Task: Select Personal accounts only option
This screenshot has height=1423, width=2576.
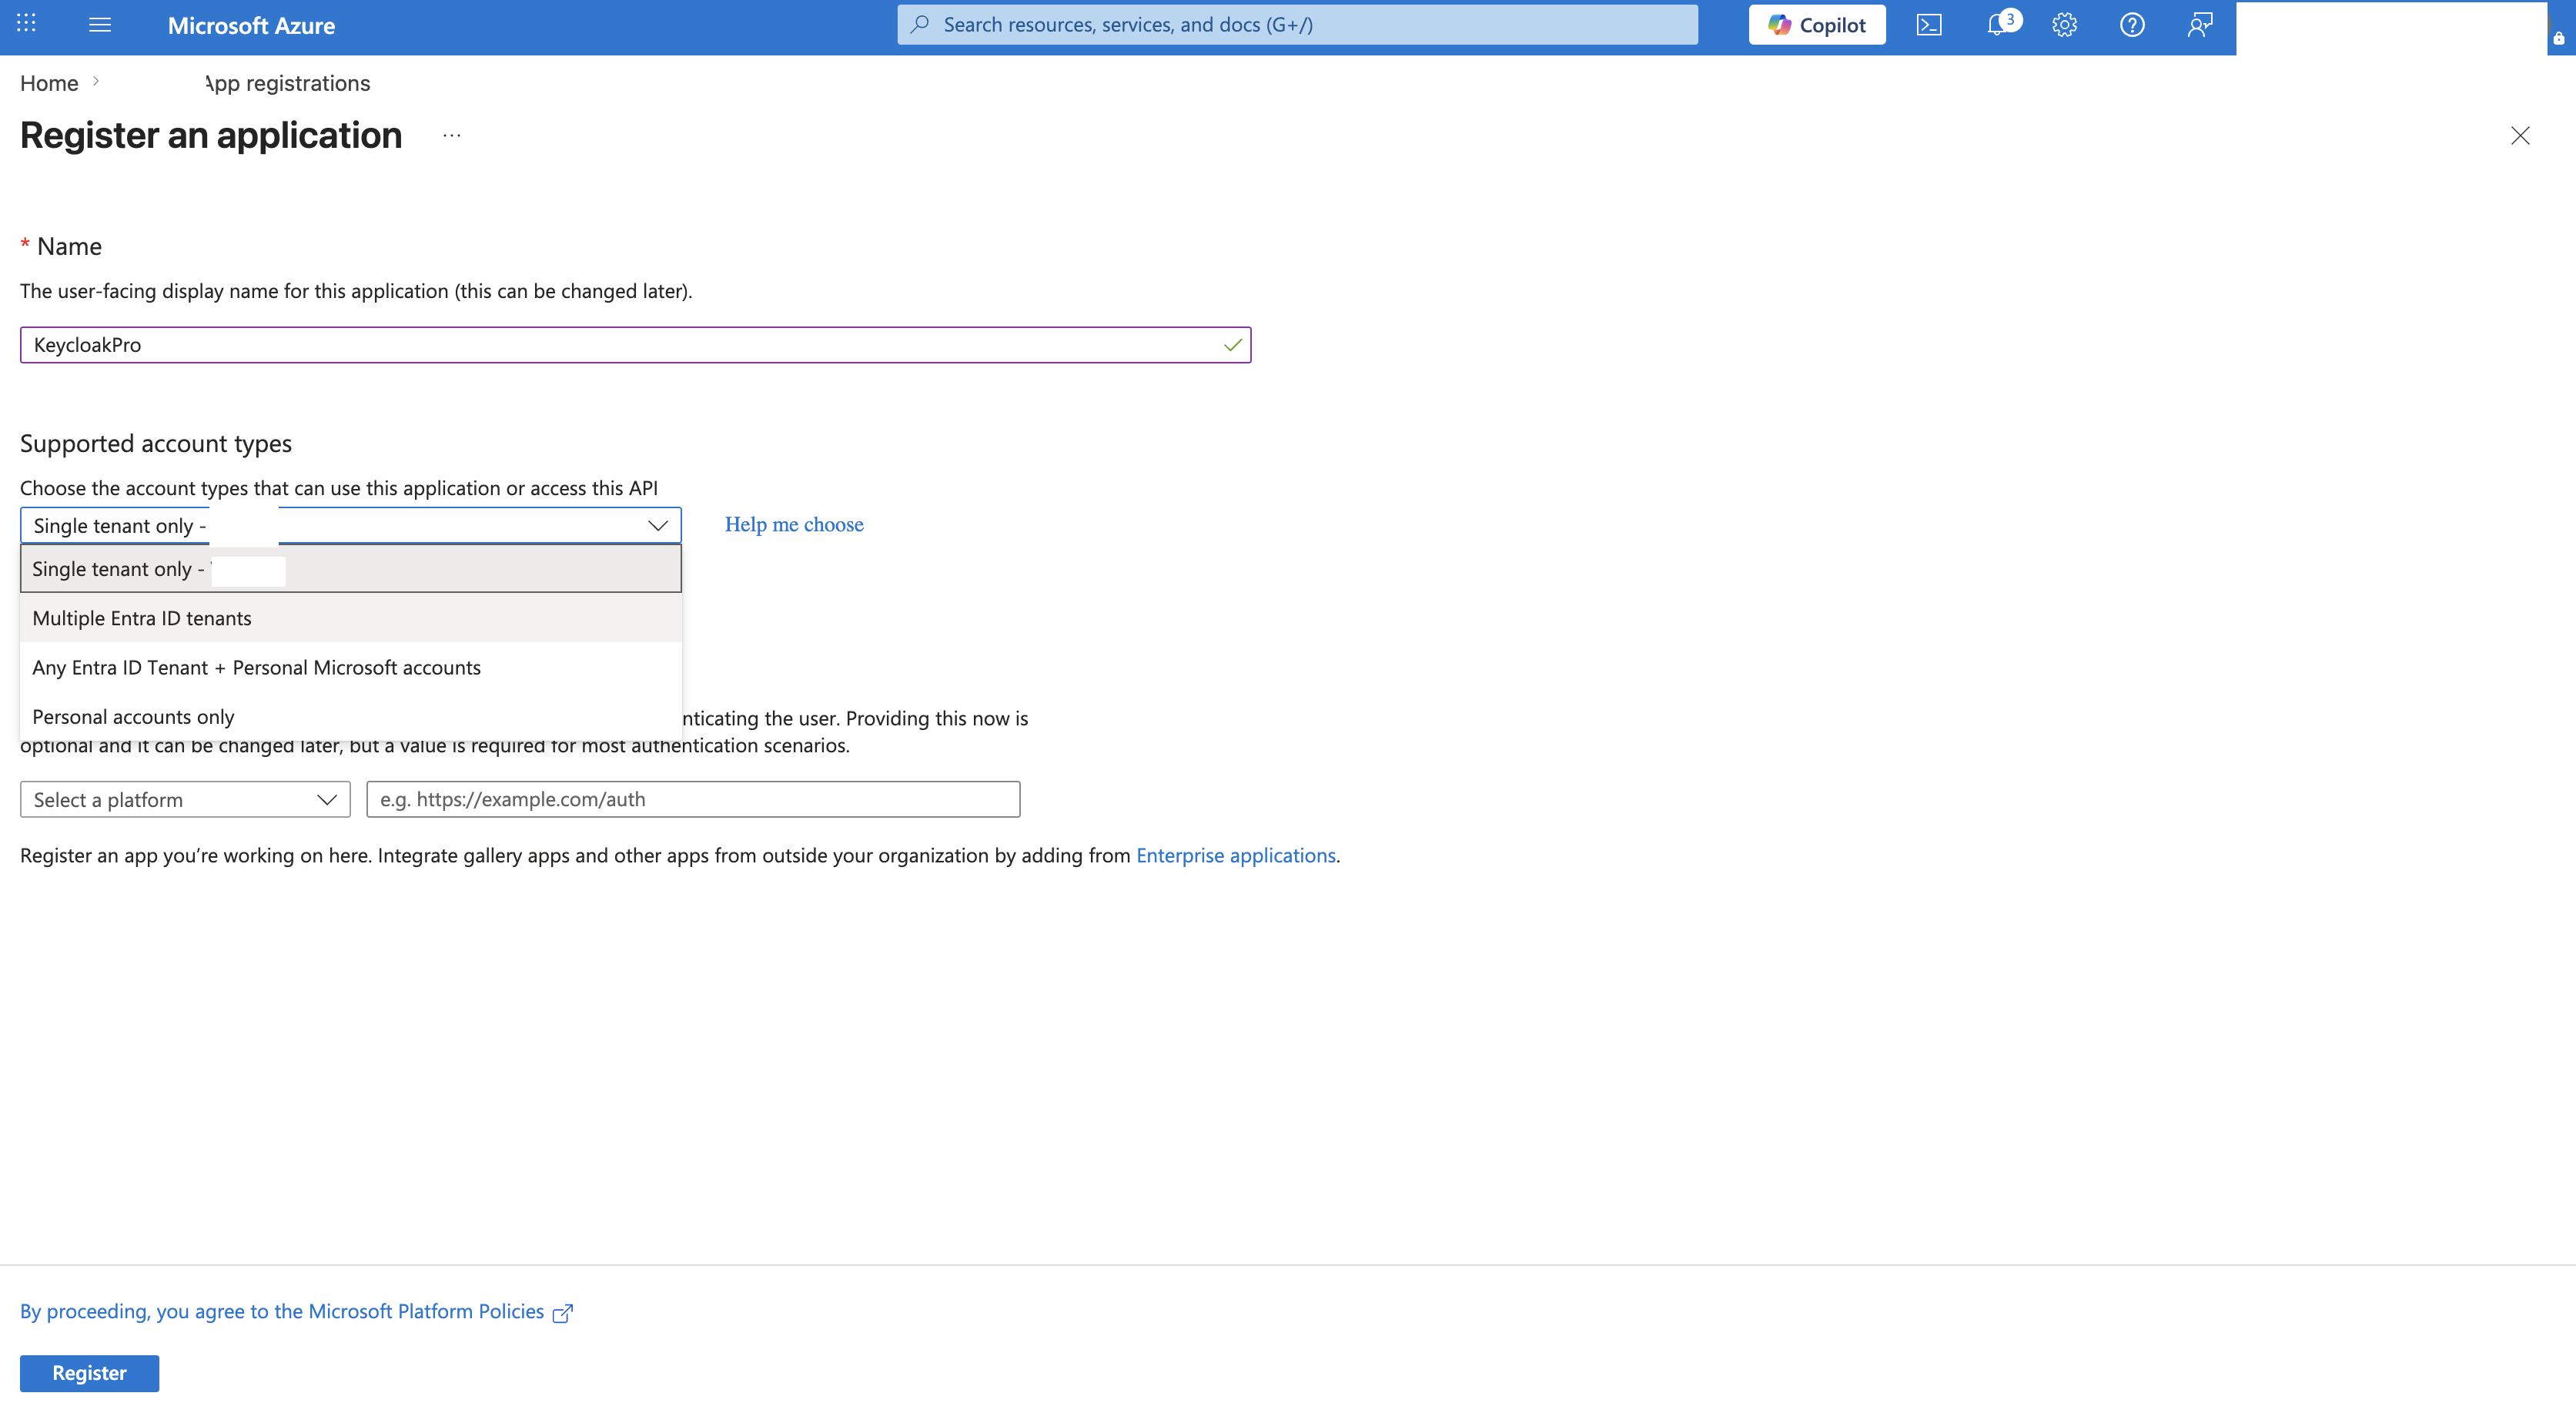Action: click(x=350, y=717)
